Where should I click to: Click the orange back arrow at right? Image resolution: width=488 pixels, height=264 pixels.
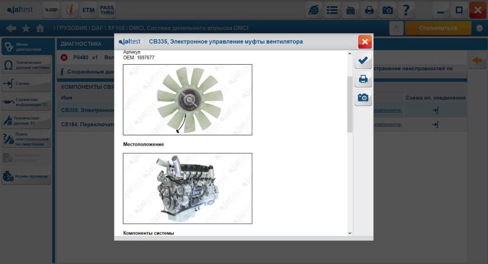tap(477, 60)
